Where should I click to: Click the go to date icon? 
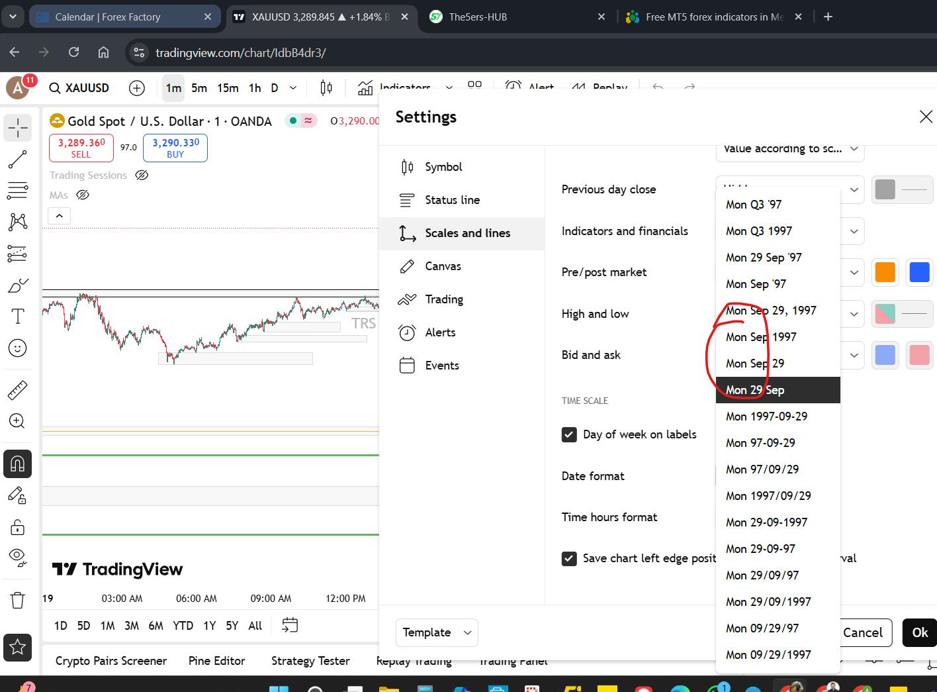(290, 625)
